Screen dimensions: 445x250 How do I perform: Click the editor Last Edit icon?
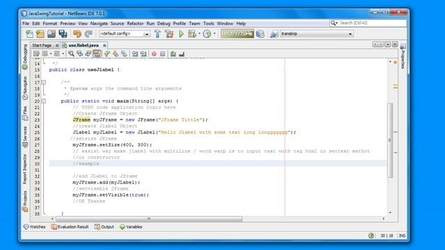click(x=36, y=53)
